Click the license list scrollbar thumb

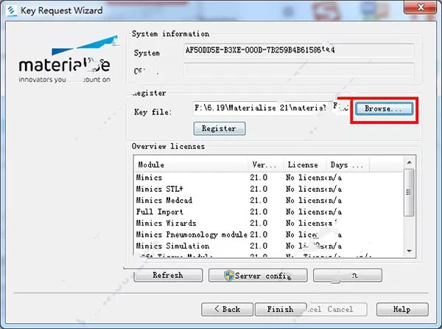point(410,193)
